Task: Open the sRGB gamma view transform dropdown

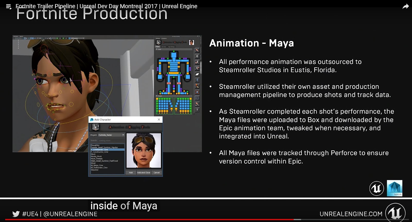Action: coord(78,38)
